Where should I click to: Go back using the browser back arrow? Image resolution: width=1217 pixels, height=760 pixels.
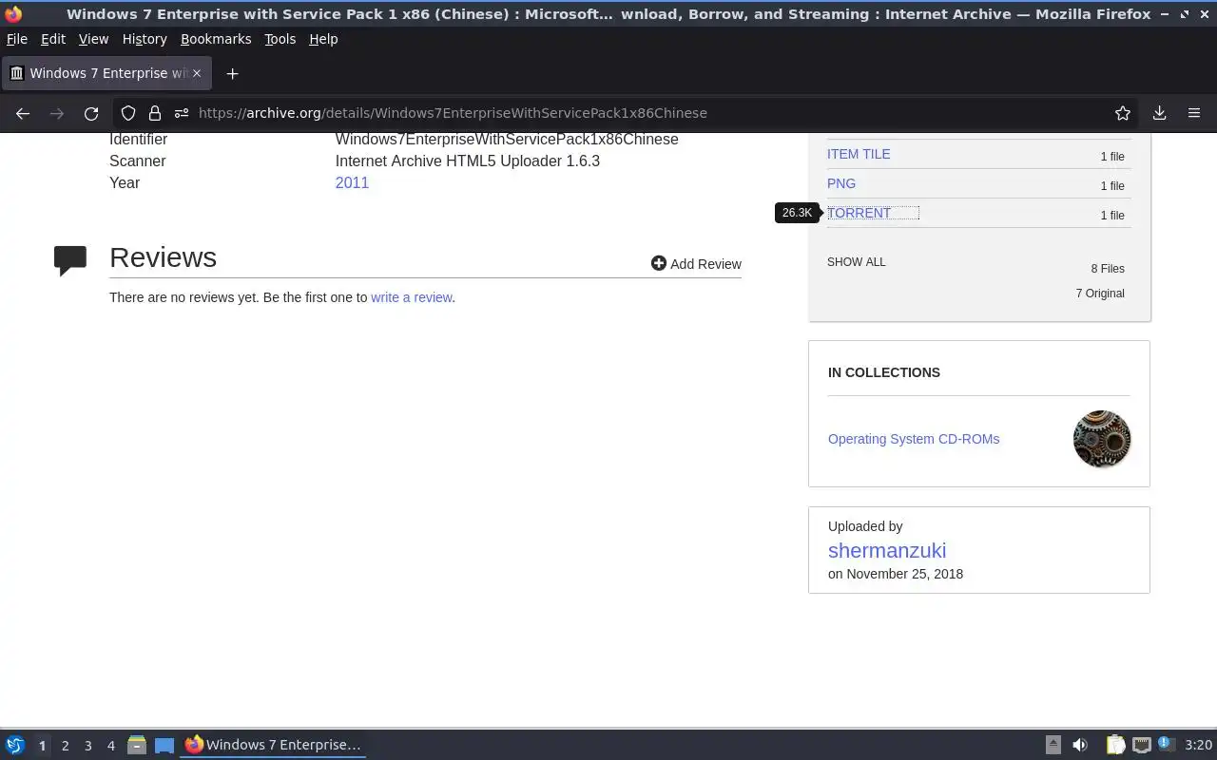click(23, 113)
